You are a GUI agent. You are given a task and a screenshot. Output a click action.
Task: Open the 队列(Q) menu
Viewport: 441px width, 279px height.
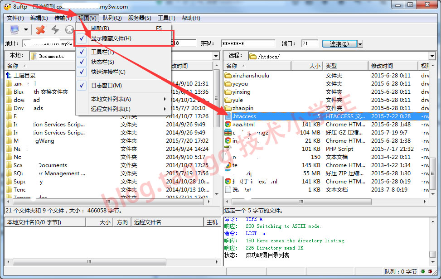(112, 18)
